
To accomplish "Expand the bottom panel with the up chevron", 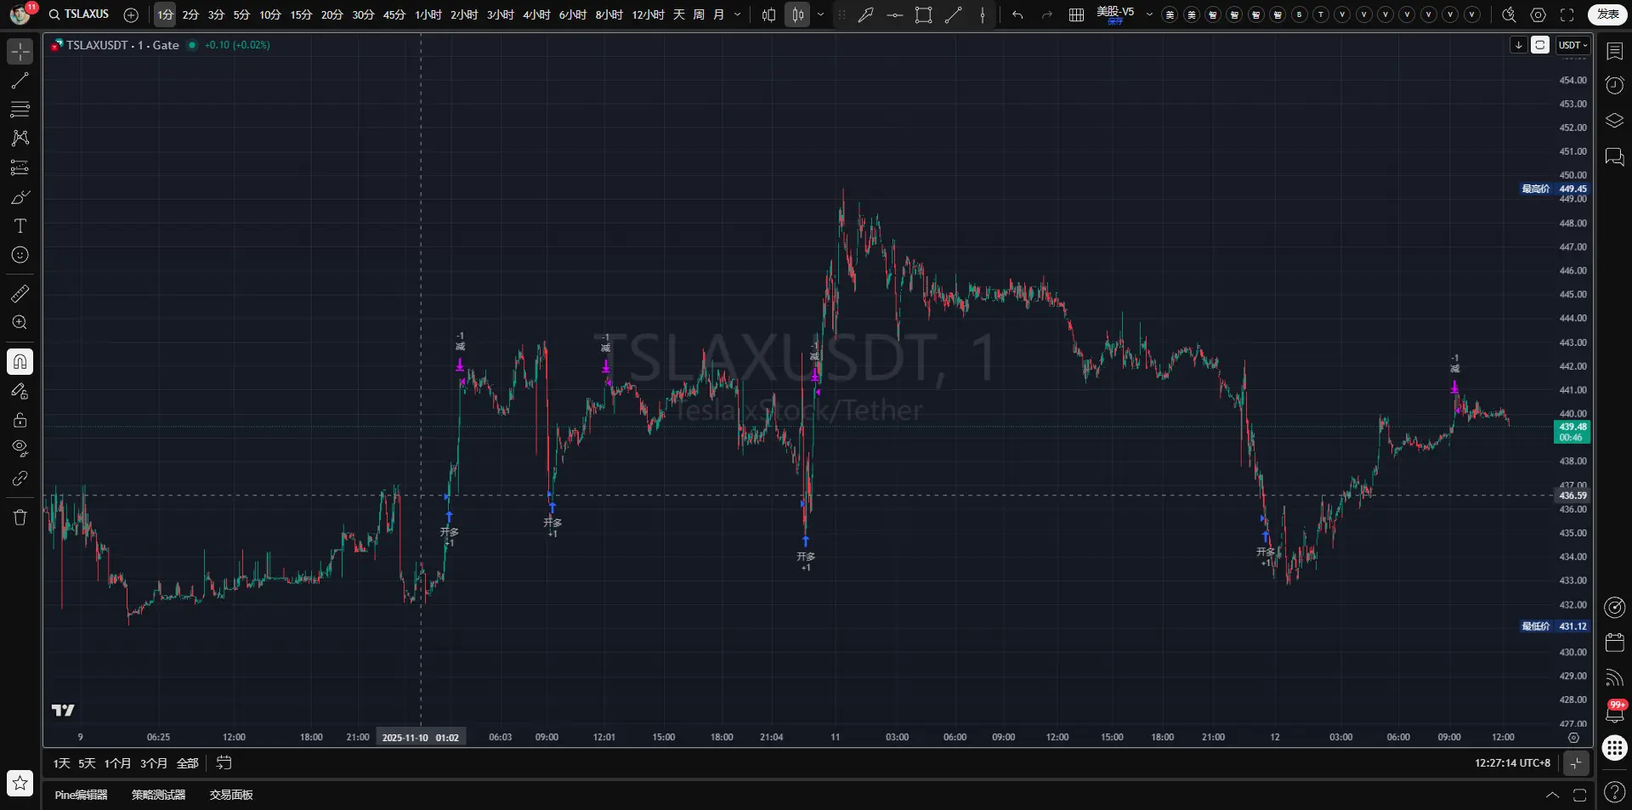I will 1552,795.
